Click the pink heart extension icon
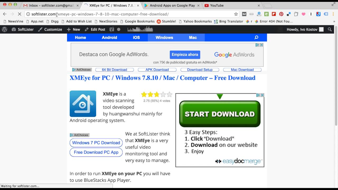 tap(303, 14)
